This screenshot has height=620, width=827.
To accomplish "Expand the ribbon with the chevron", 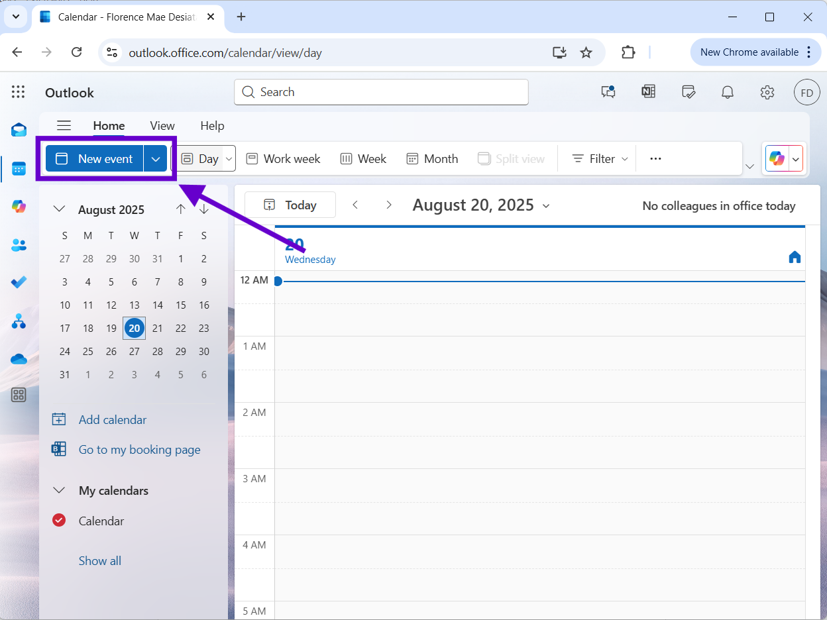I will click(750, 166).
